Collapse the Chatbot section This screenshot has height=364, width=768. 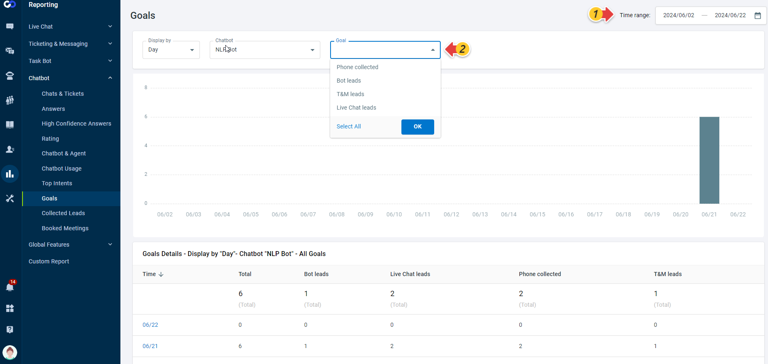[x=70, y=78]
